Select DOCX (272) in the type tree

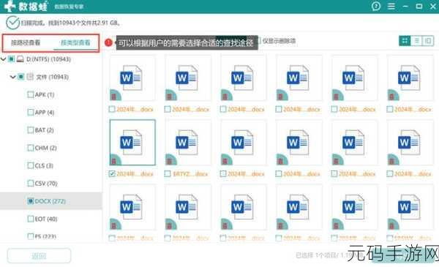[x=50, y=201]
